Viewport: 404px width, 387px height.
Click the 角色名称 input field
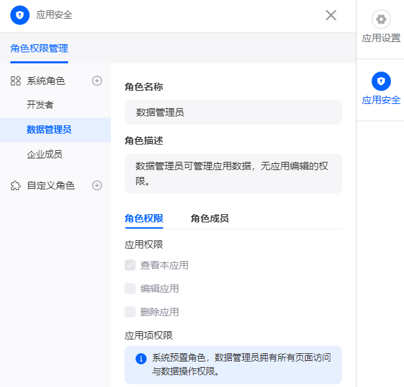233,112
